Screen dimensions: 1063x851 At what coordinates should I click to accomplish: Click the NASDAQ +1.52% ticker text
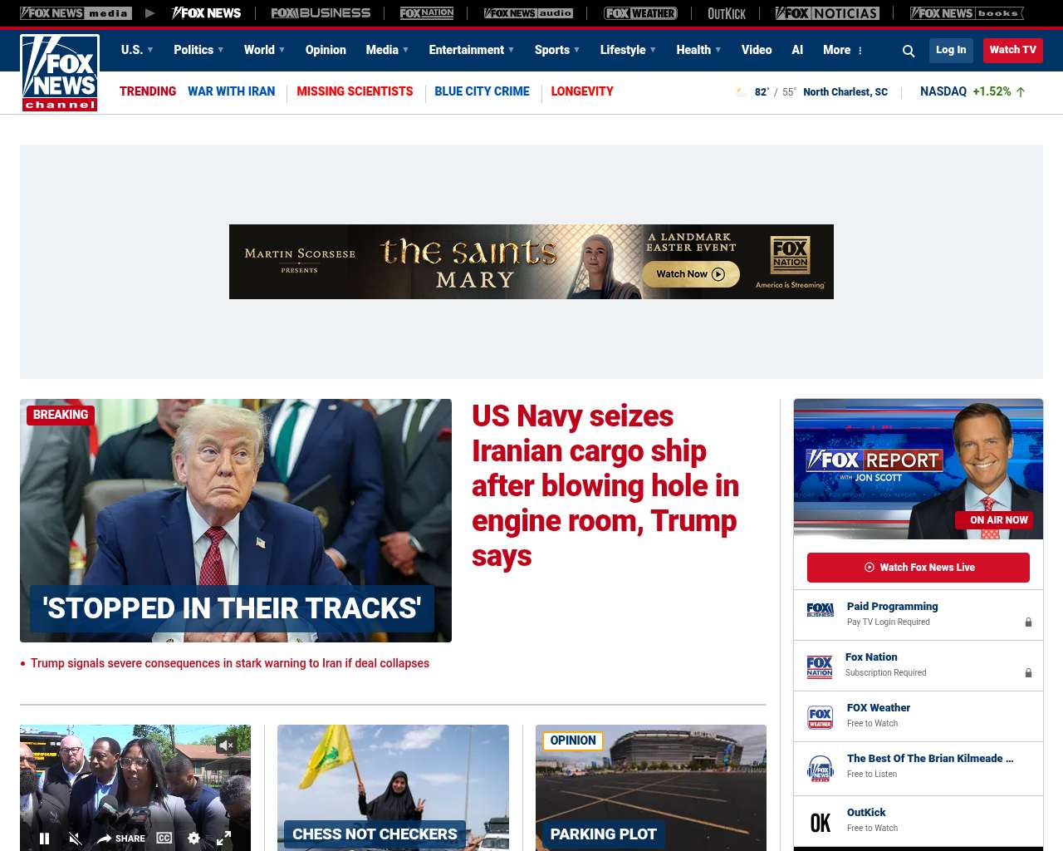(x=966, y=91)
